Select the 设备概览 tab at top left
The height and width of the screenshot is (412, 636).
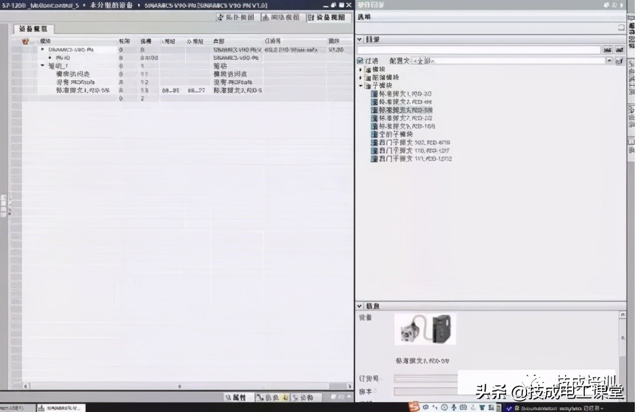33,28
